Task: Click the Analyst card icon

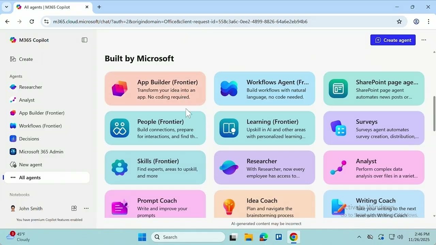Action: click(338, 167)
